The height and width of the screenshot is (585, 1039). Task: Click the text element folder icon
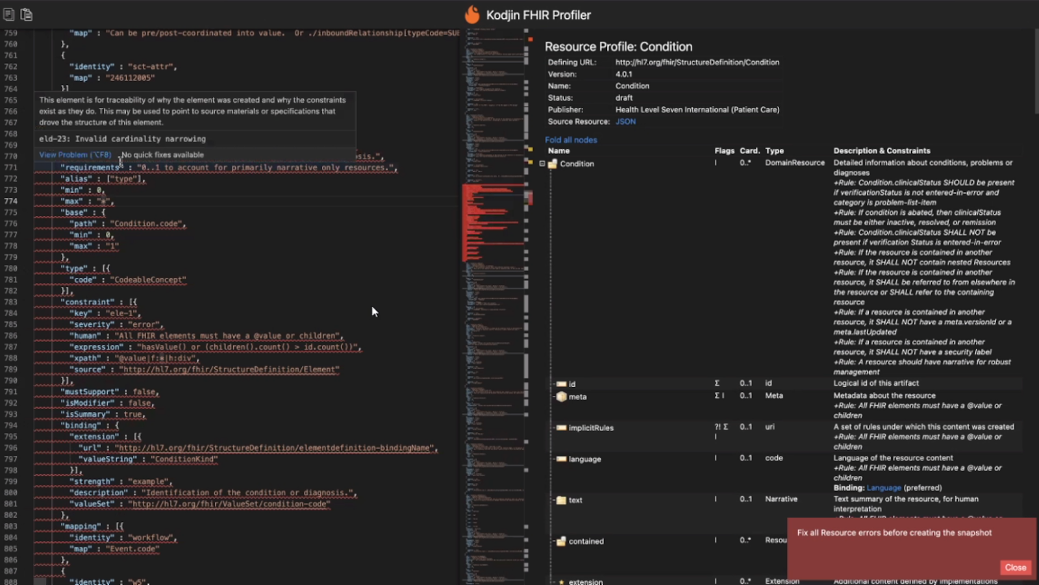(561, 500)
